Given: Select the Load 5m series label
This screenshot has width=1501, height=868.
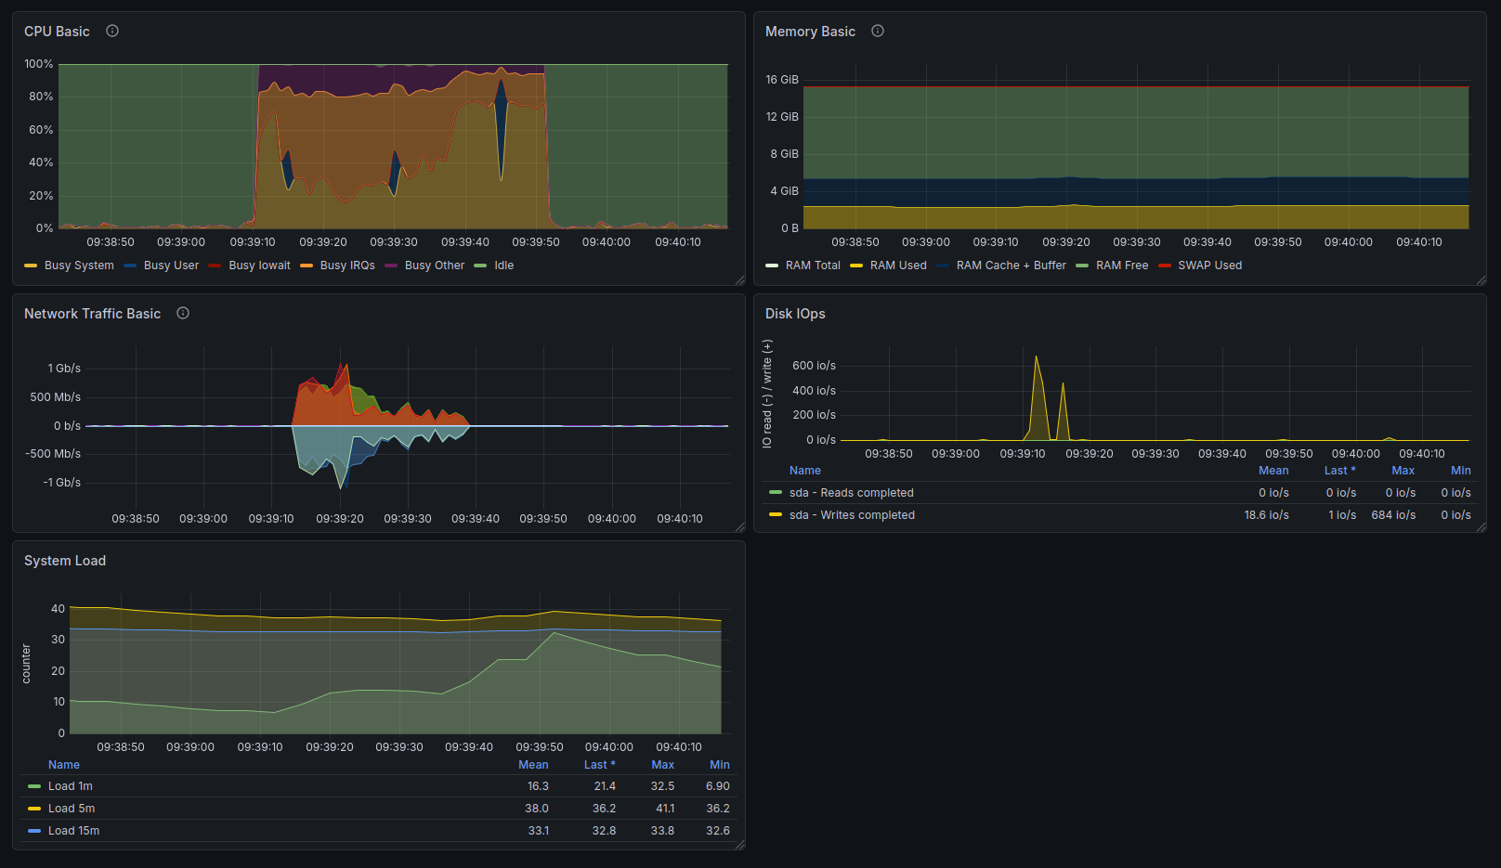Looking at the screenshot, I should [x=72, y=809].
